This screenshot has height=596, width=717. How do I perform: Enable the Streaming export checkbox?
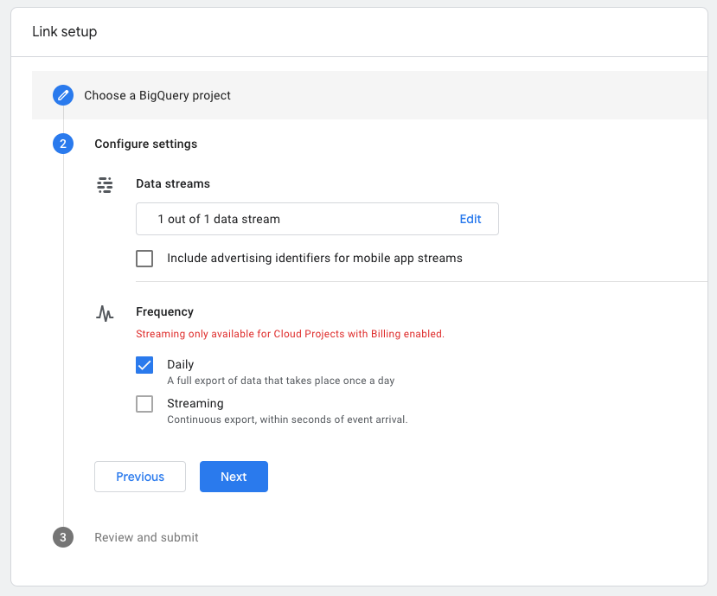(x=144, y=404)
